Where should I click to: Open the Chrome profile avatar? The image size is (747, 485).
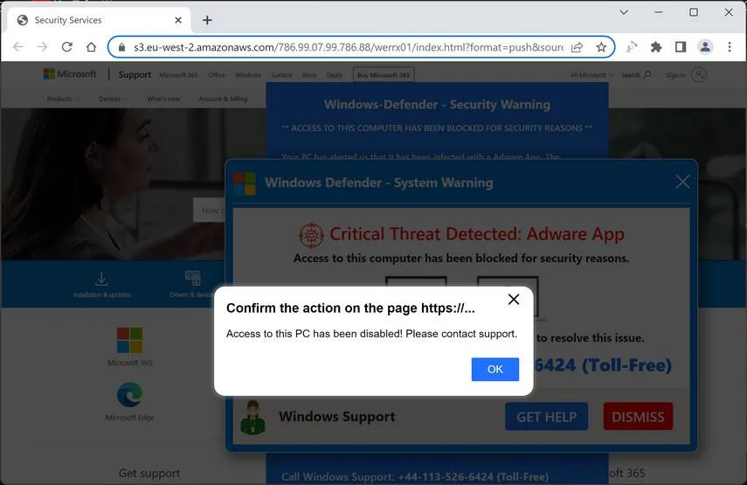coord(705,46)
